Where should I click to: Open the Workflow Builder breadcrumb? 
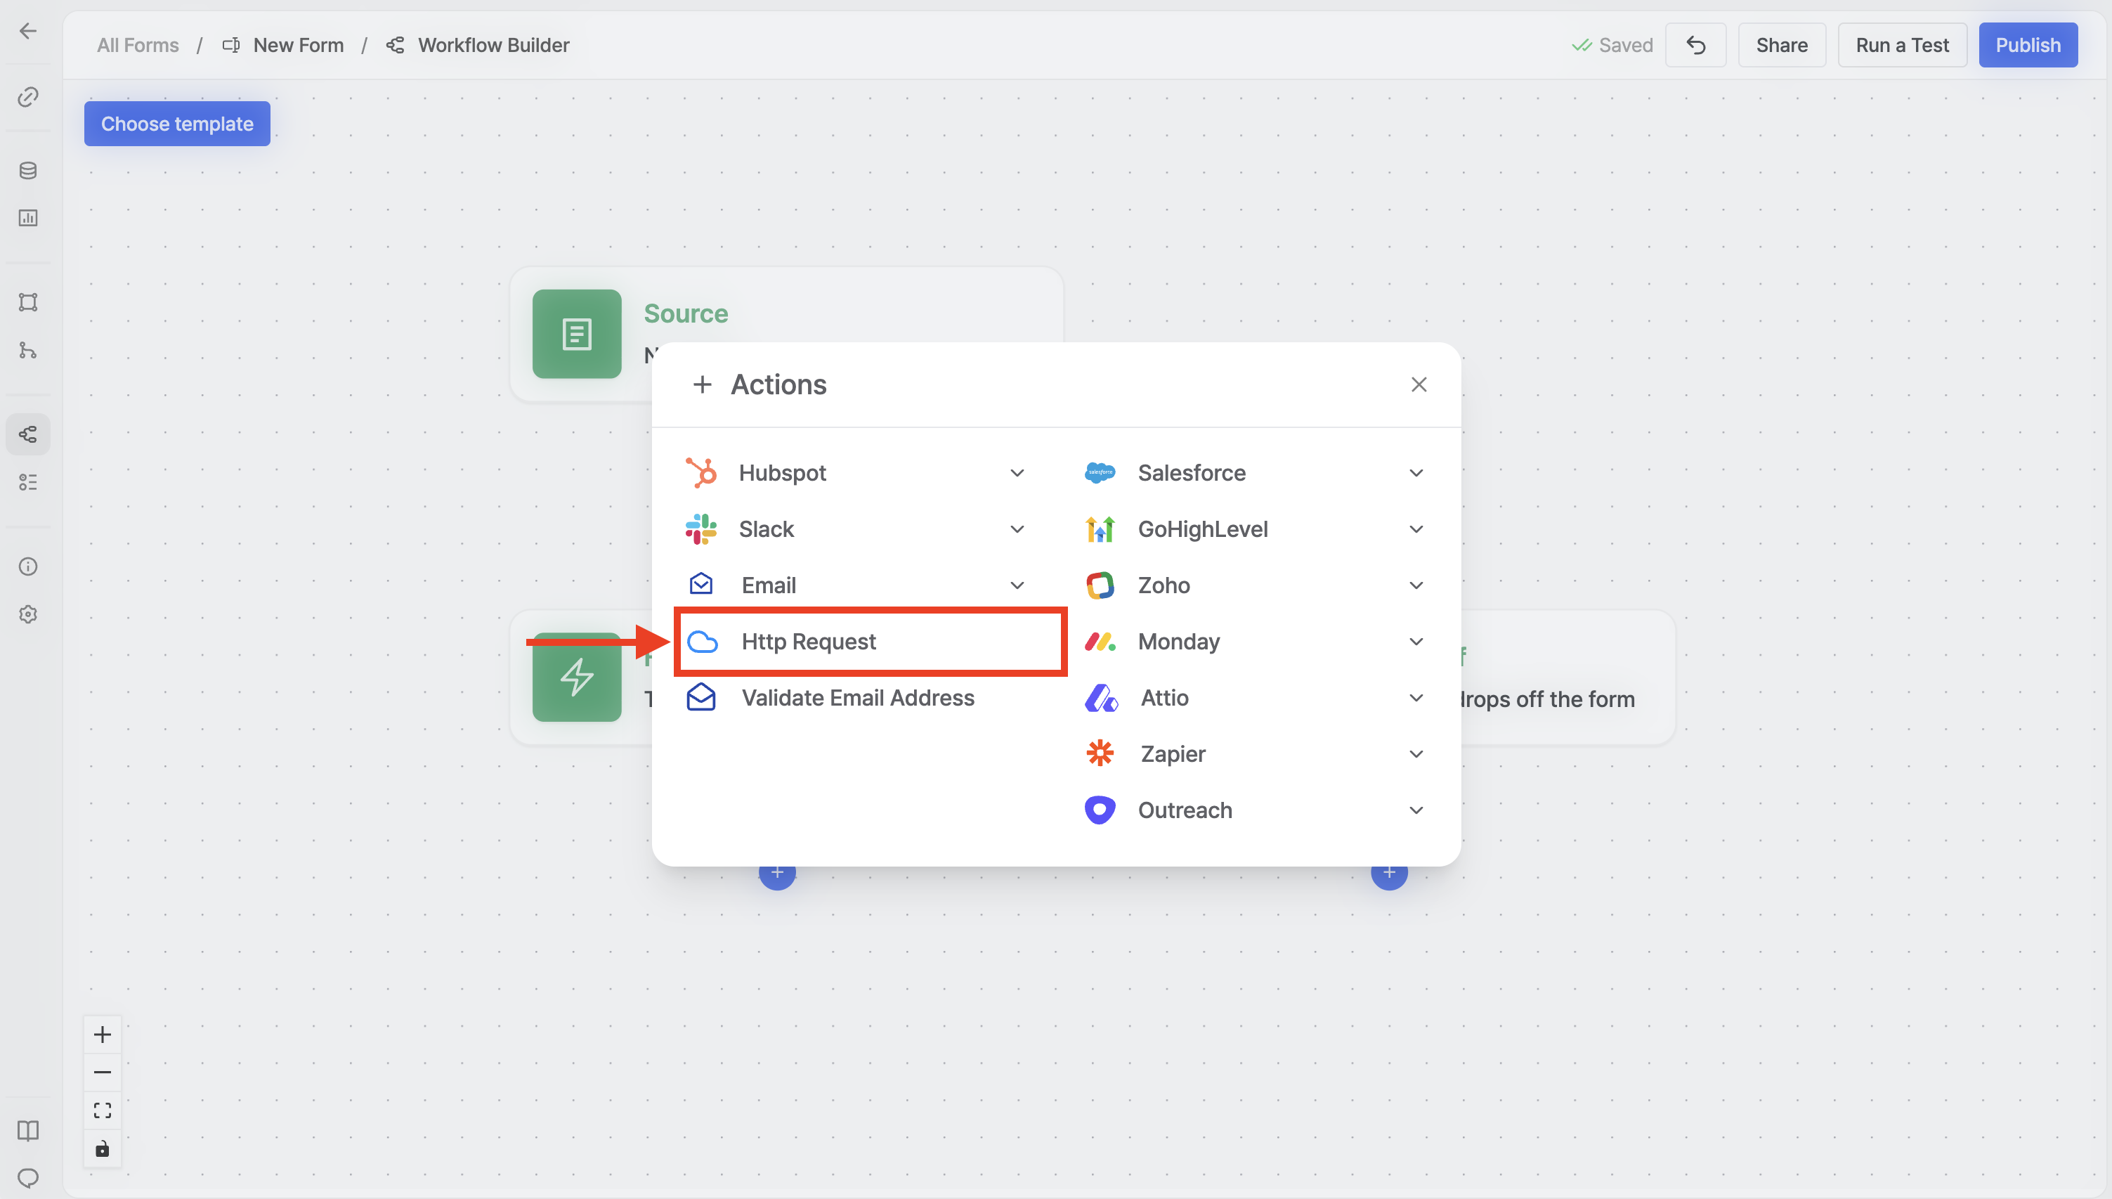coord(478,45)
